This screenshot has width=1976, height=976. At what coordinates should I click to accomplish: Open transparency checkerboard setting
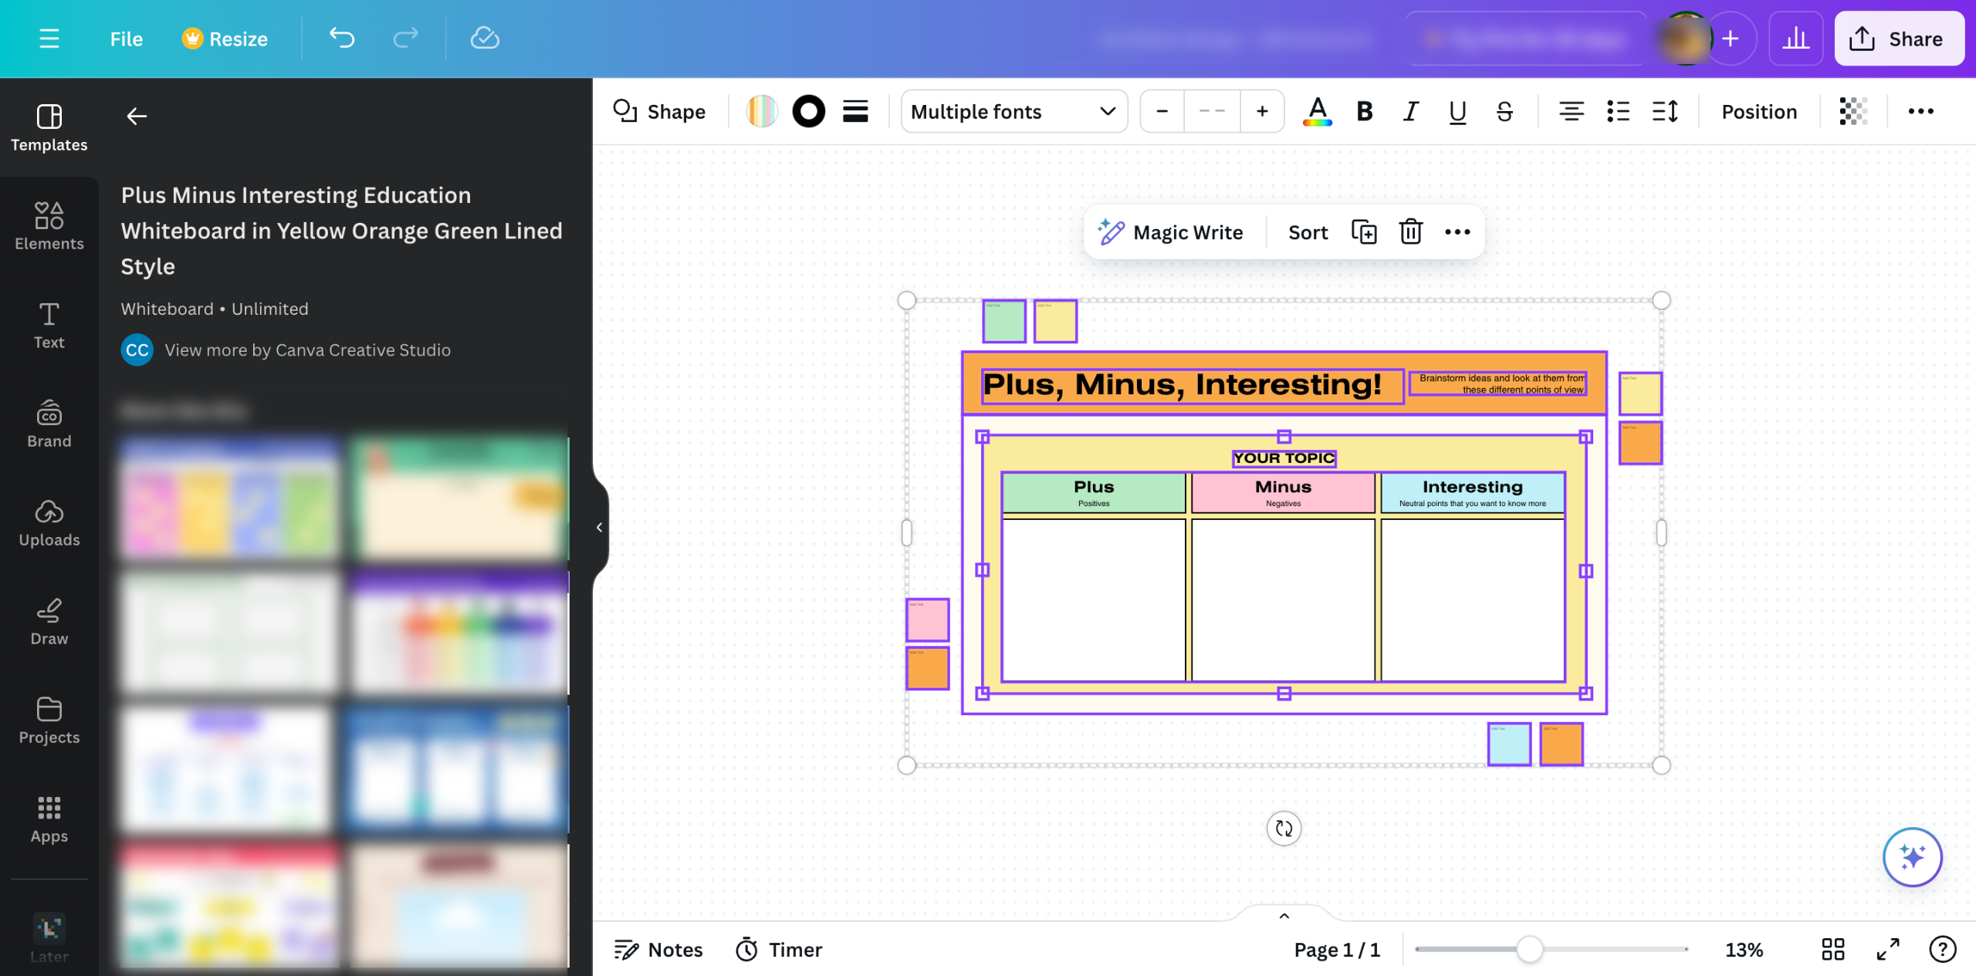pos(1853,112)
